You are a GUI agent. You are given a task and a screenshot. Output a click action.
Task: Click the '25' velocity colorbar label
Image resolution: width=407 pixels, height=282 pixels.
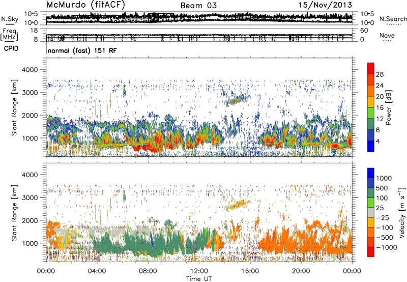380,208
